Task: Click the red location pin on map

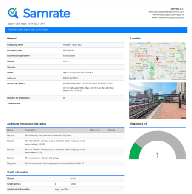Action: pos(157,59)
